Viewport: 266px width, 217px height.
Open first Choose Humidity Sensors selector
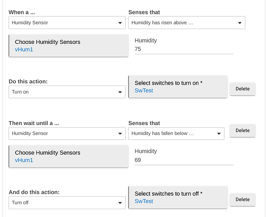68,46
